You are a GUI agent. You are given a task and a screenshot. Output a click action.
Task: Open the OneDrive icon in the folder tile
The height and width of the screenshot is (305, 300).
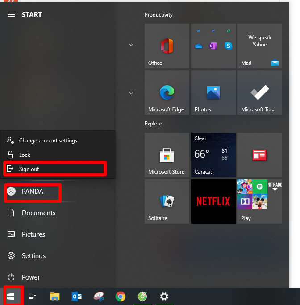199,46
